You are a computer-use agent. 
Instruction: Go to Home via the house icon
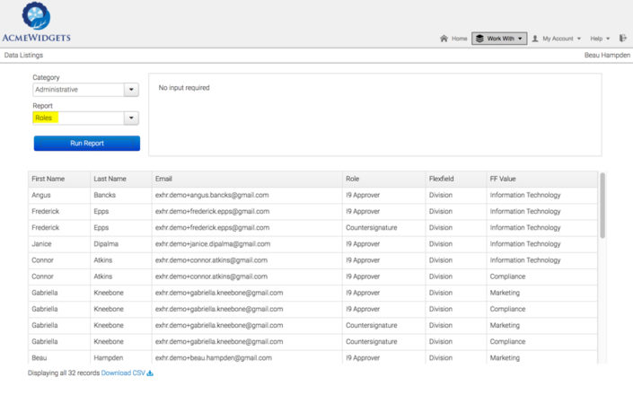pos(444,39)
